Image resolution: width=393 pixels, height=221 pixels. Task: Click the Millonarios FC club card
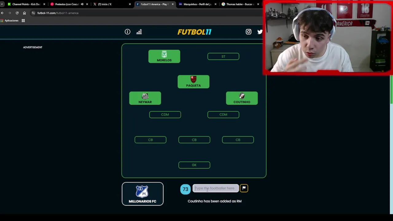tap(142, 194)
